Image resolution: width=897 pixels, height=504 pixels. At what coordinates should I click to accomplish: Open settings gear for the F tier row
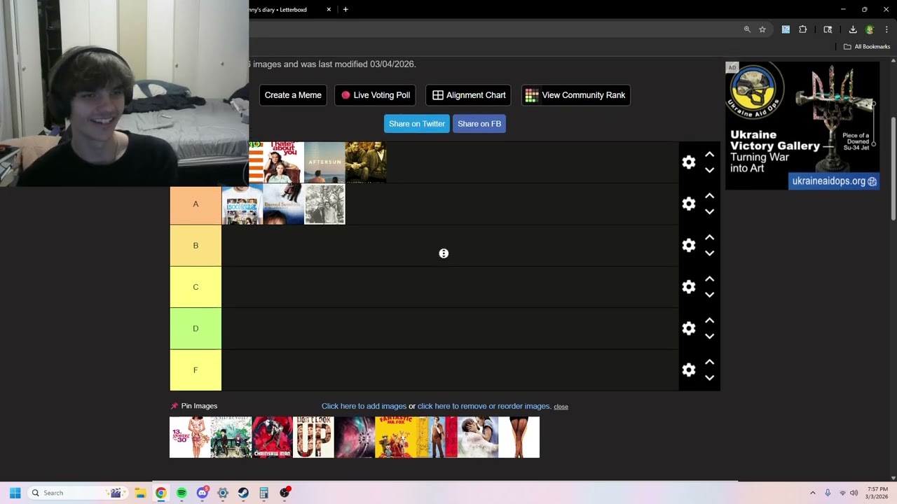click(689, 370)
